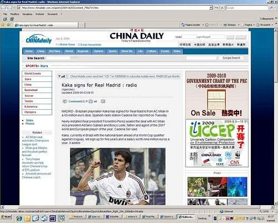Click the last quick launch icon
The height and width of the screenshot is (223, 278).
coord(61,218)
